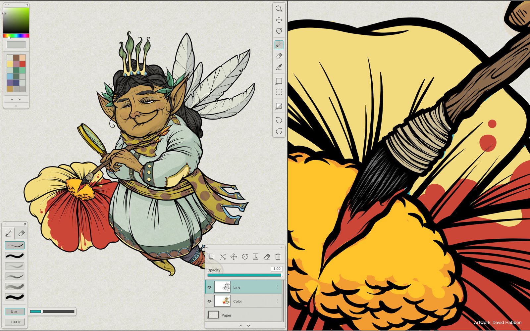Hide the Line layer via eye icon

click(209, 287)
